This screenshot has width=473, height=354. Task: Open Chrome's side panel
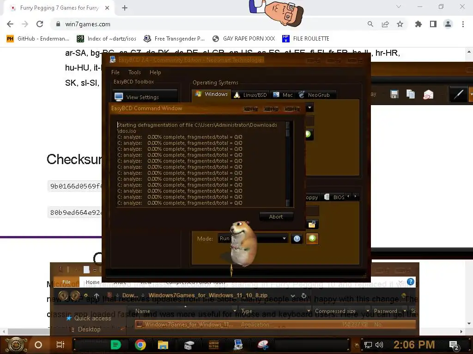pyautogui.click(x=433, y=24)
